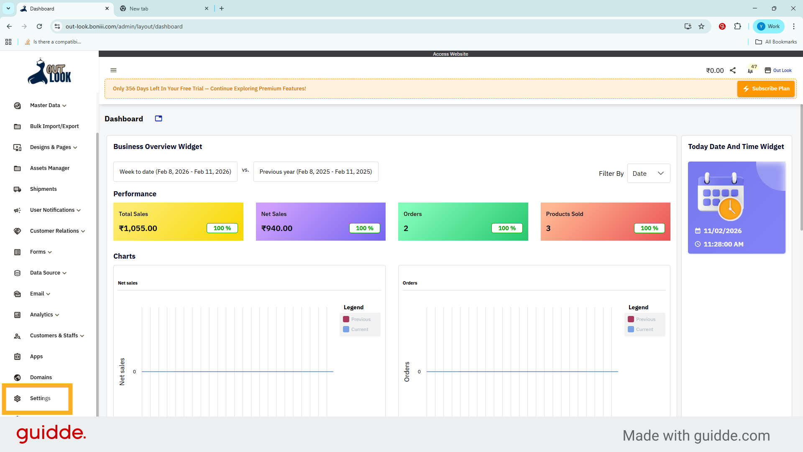This screenshot has height=452, width=803.
Task: Open the Filter By Date dropdown
Action: 649,173
